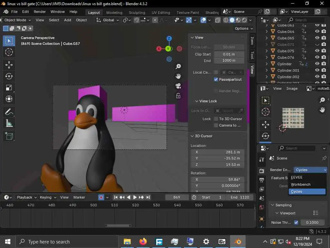
Task: Select the Add Cube tool
Action: [9, 136]
